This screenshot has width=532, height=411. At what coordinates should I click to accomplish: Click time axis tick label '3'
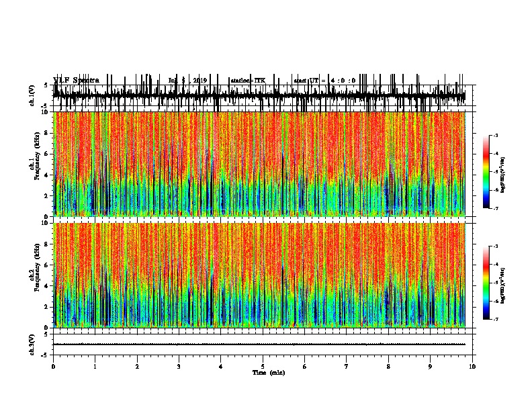(179, 367)
